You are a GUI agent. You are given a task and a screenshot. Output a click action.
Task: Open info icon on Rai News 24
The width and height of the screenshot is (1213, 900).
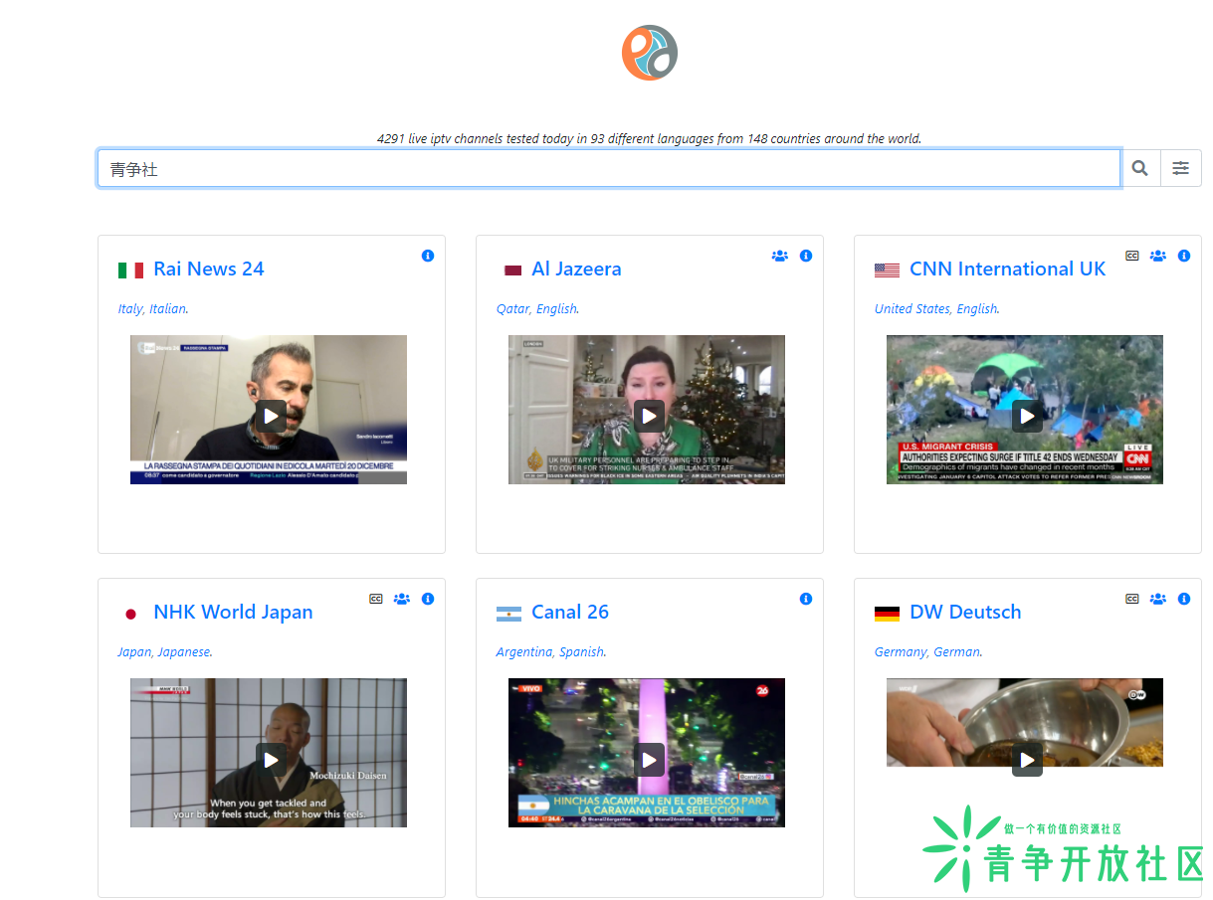(428, 256)
